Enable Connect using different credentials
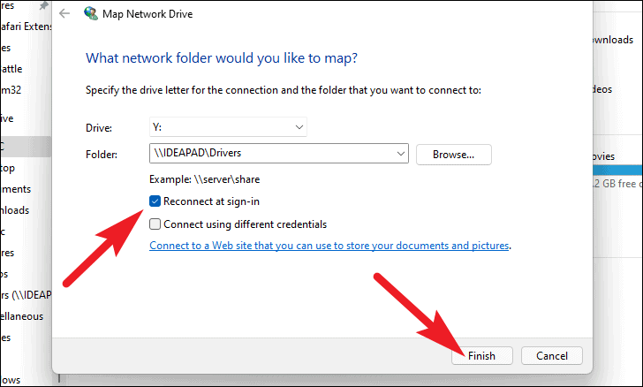This screenshot has width=643, height=387. click(155, 224)
